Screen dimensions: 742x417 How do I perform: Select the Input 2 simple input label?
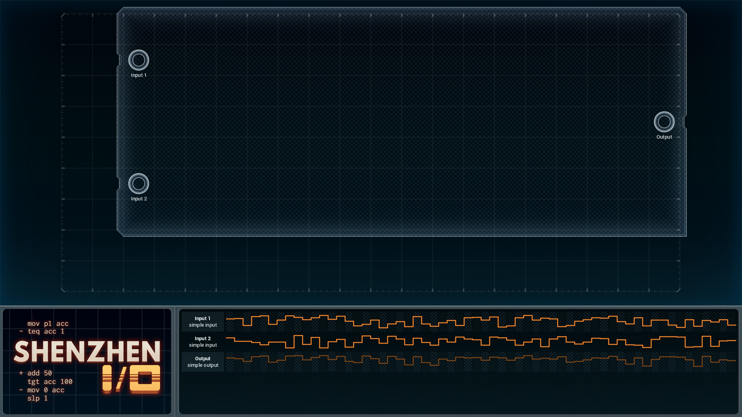[x=203, y=342]
